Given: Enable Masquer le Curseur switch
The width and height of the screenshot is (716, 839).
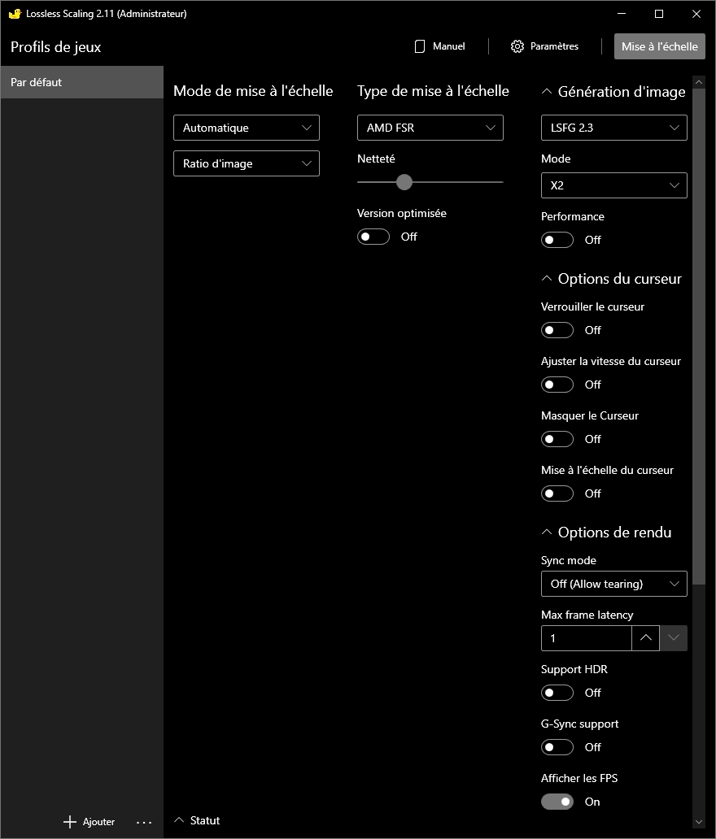Looking at the screenshot, I should click(x=557, y=439).
